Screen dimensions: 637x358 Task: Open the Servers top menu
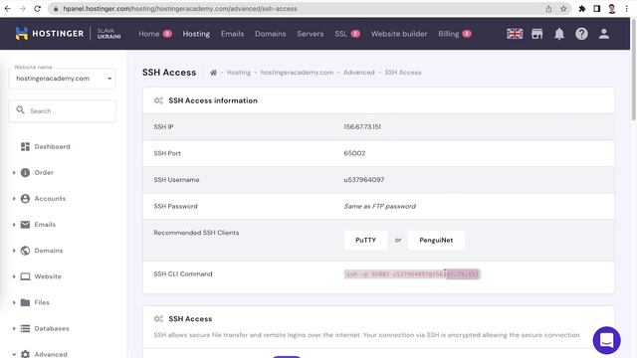coord(310,34)
